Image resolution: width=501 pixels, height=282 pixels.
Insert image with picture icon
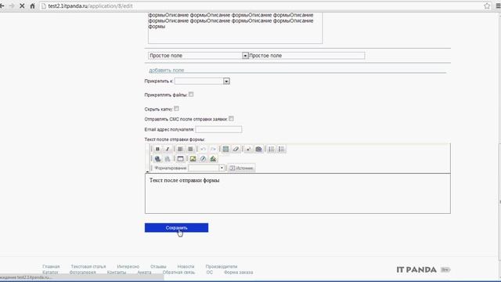(x=193, y=158)
